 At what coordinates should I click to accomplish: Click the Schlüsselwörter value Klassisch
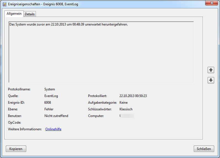pyautogui.click(x=126, y=109)
